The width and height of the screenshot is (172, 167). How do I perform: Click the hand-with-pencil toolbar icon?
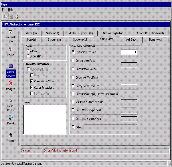click(17, 17)
